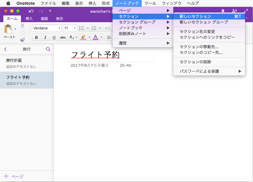Switch to the ホーム ribbon tab

pos(12,19)
